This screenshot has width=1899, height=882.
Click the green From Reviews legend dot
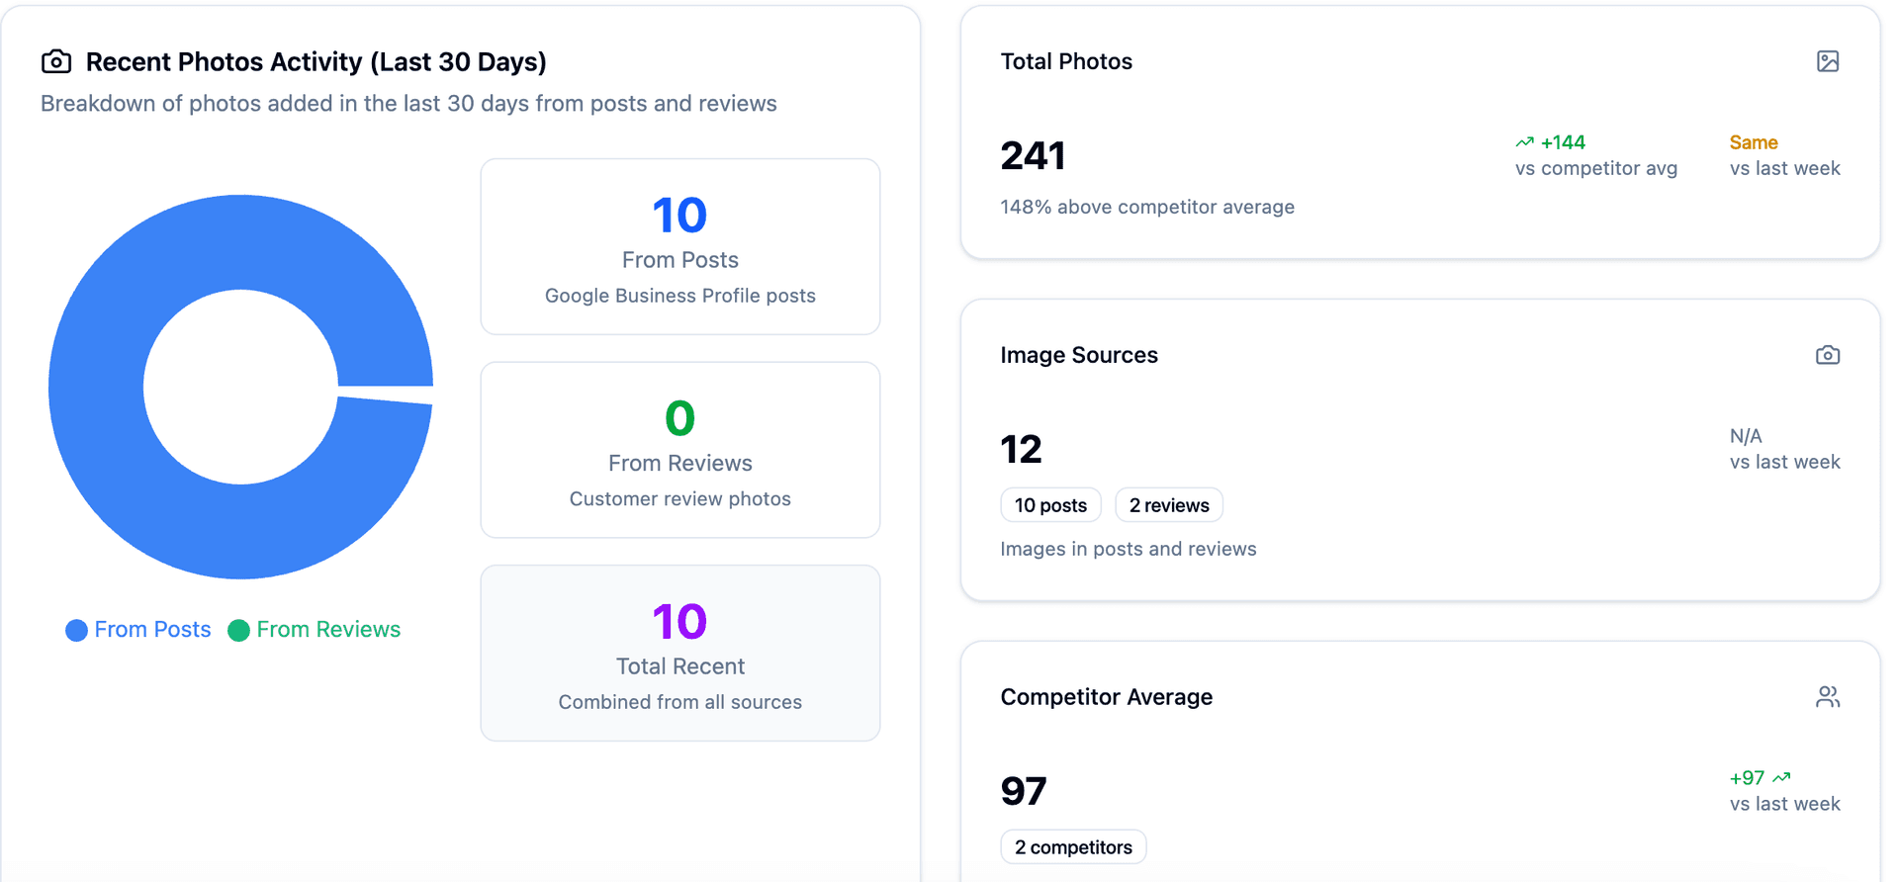(238, 630)
